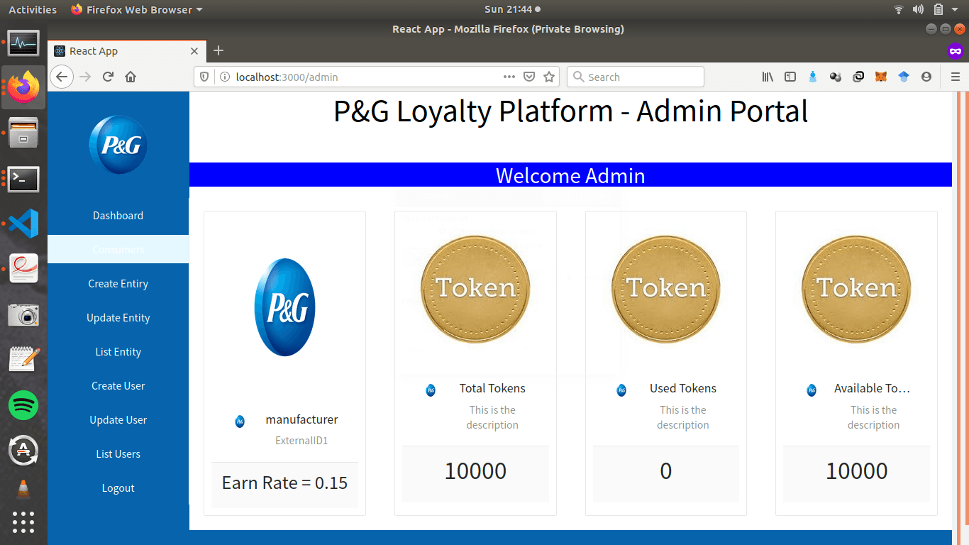Go to Firefox home page

131,77
